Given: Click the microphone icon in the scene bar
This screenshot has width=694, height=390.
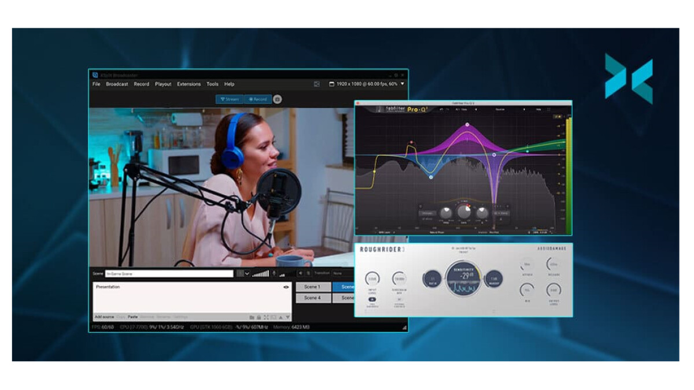Looking at the screenshot, I should tap(275, 273).
